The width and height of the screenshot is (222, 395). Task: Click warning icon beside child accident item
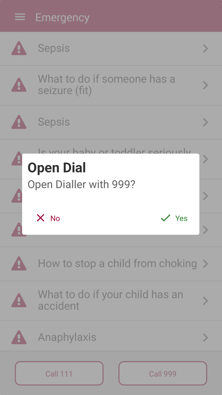tap(19, 300)
